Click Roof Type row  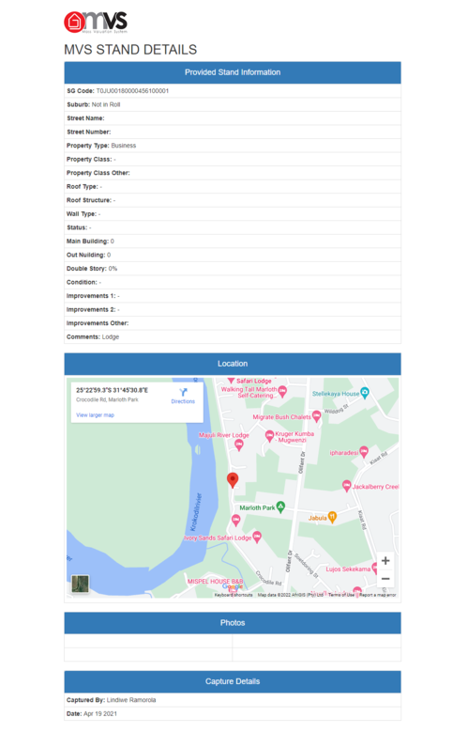point(233,186)
